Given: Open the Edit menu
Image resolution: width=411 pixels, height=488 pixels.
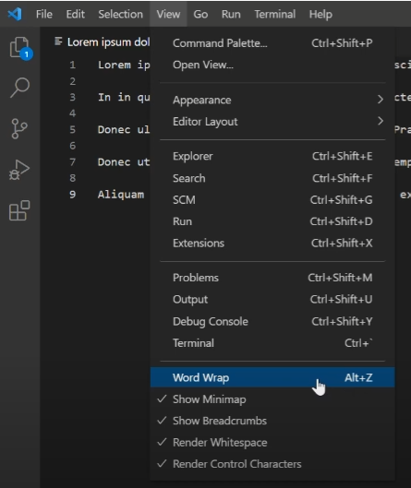Looking at the screenshot, I should [76, 14].
